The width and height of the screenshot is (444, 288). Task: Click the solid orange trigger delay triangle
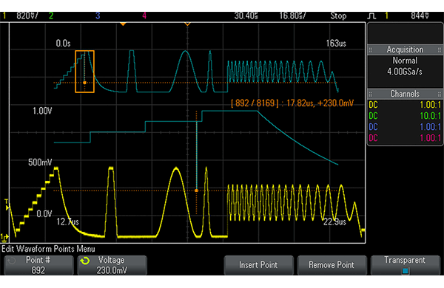[123, 24]
